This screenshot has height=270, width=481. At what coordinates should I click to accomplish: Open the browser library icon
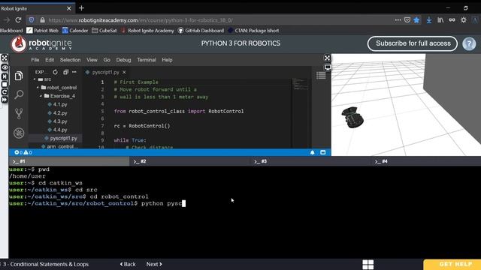(440, 20)
